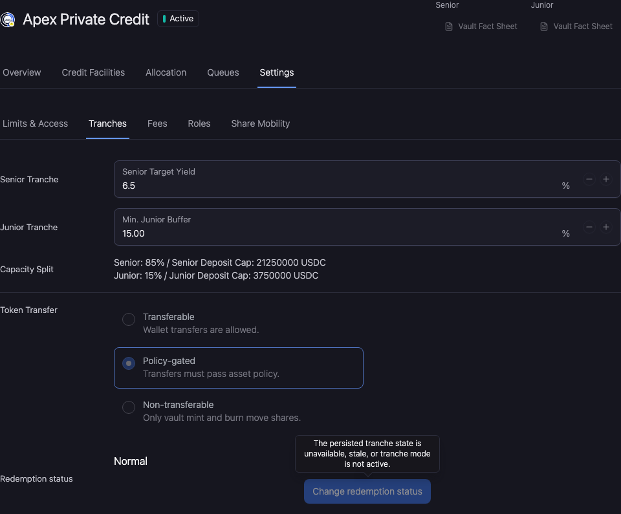Viewport: 621px width, 514px height.
Task: Open the Credit Facilities tab
Action: [93, 72]
